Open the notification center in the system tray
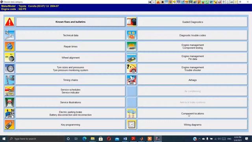The width and height of the screenshot is (252, 142). 247,138
